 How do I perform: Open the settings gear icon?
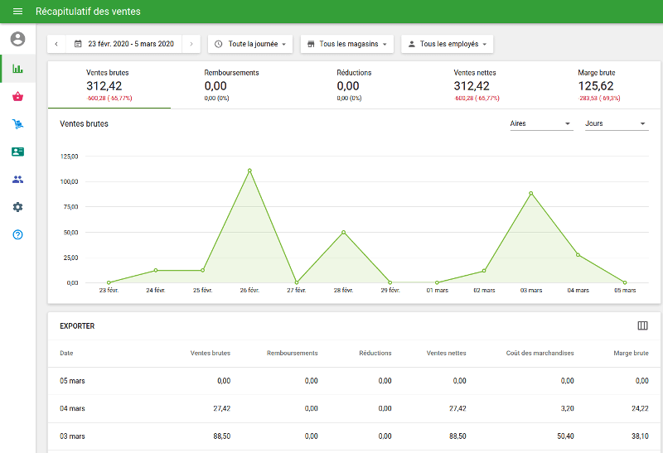[17, 207]
